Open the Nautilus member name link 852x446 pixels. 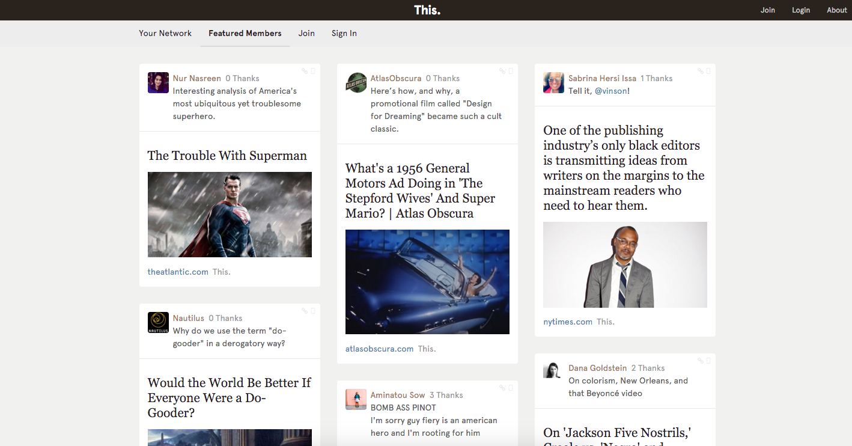click(x=189, y=319)
